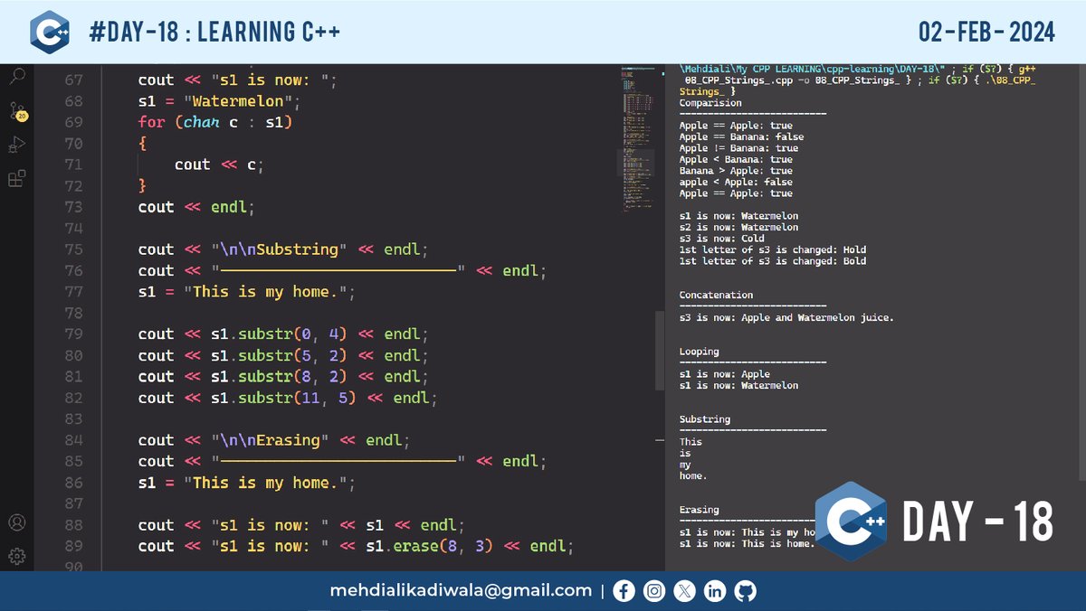This screenshot has height=611, width=1086.
Task: Click terminal line "s3 is now: Cold"
Action: click(721, 239)
